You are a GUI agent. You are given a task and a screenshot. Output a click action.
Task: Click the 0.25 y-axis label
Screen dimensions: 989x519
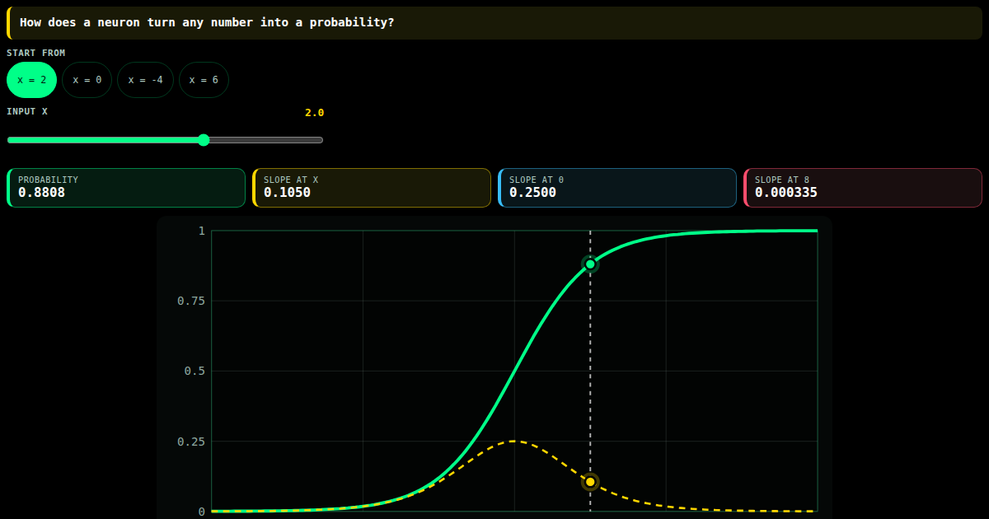pos(191,442)
